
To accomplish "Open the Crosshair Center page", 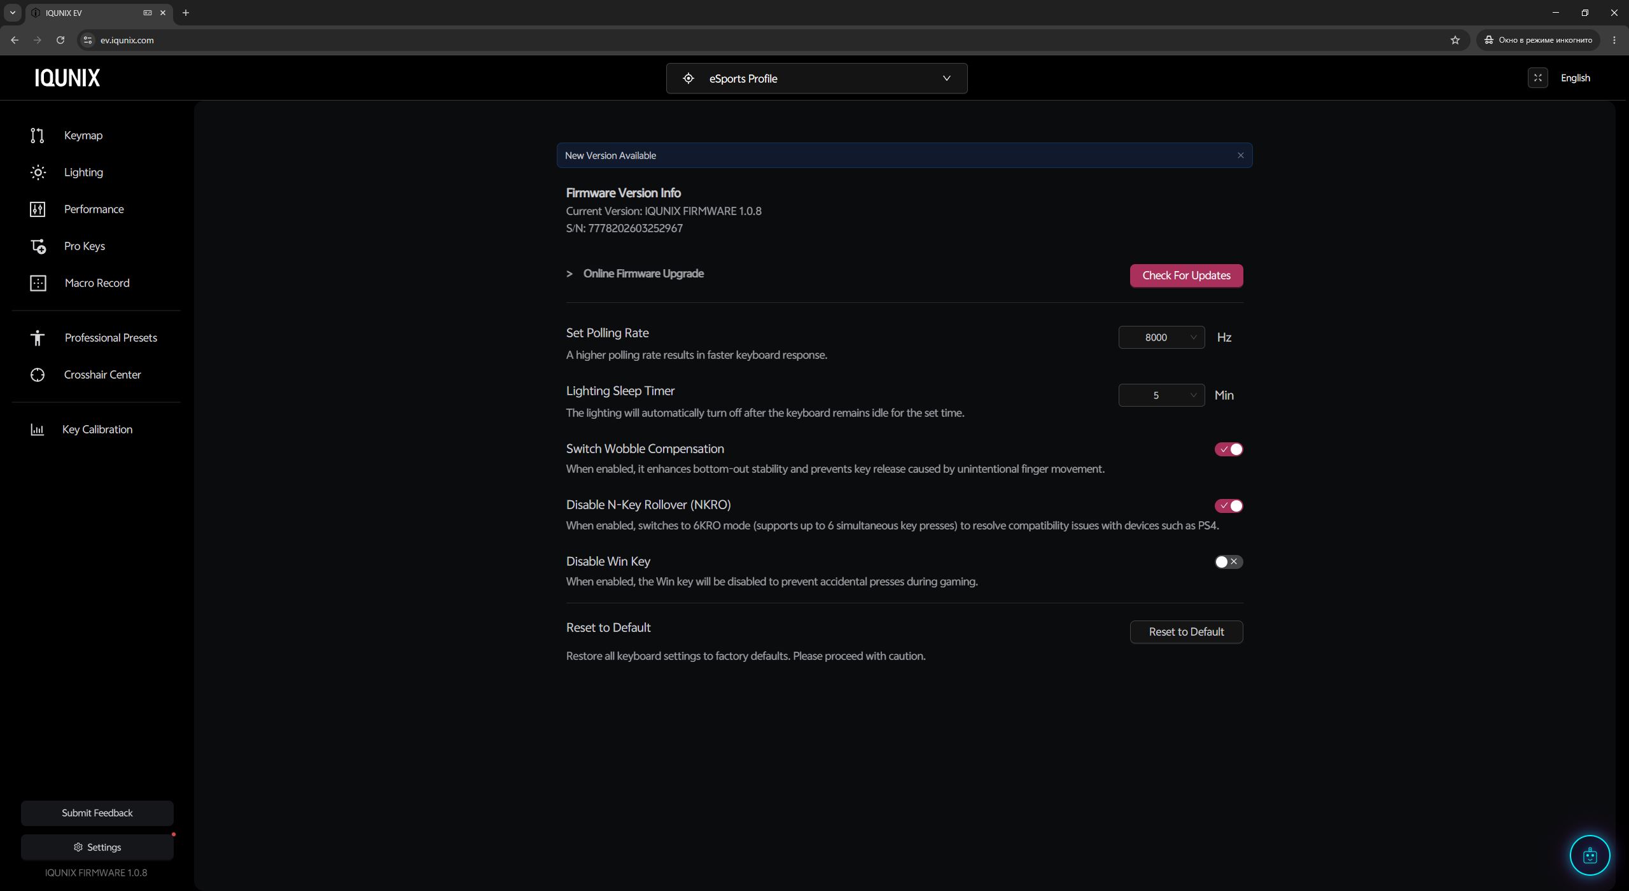I will (x=102, y=375).
